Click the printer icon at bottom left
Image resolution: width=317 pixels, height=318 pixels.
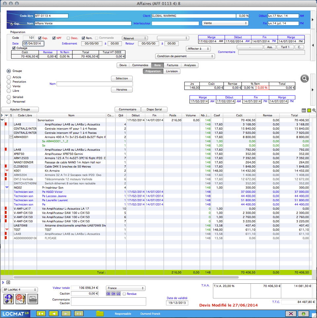(x=33, y=299)
